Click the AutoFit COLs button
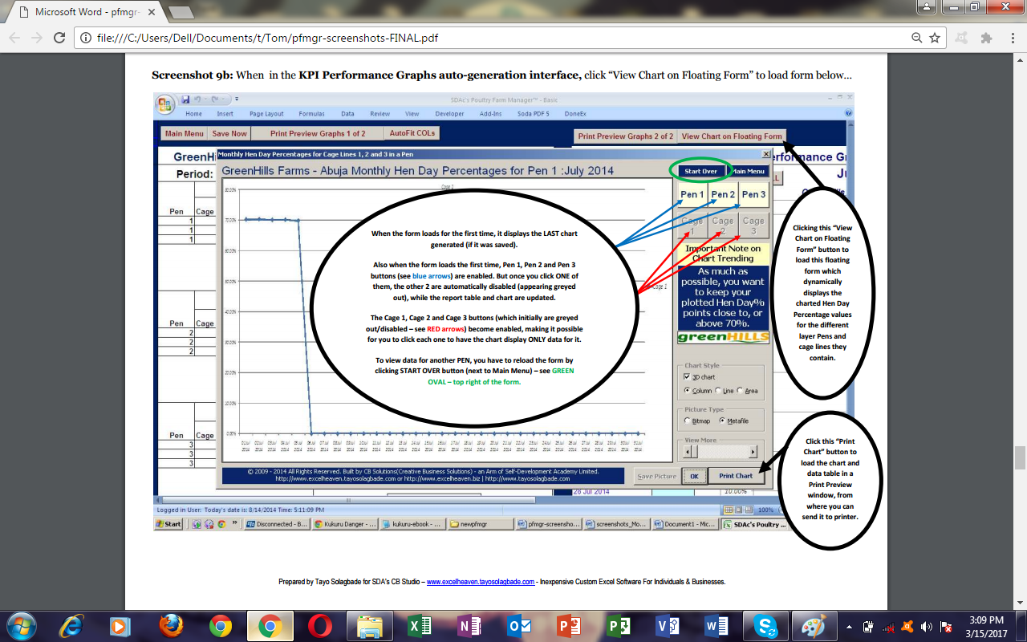Screen dimensions: 1027x642 coord(411,133)
